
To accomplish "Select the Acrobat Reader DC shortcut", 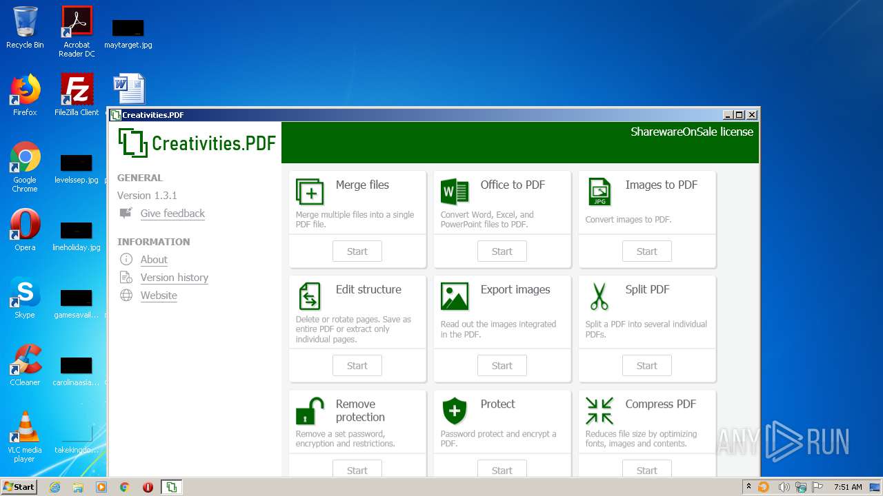I will (x=77, y=32).
